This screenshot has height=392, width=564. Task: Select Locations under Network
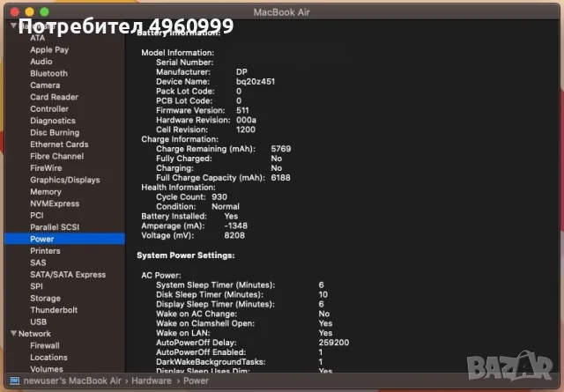[49, 358]
